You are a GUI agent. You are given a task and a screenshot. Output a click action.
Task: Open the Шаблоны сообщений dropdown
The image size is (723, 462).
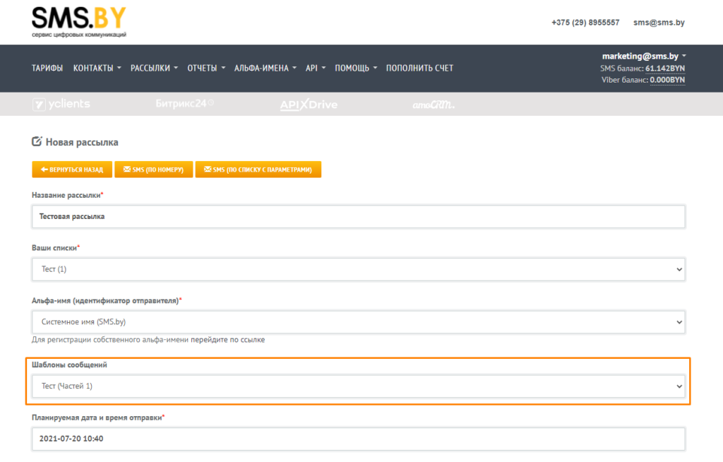tap(358, 386)
